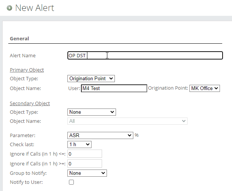Screen dimensions: 232x191
Task: Expand the Group to Notify dropdown
Action: [x=87, y=173]
